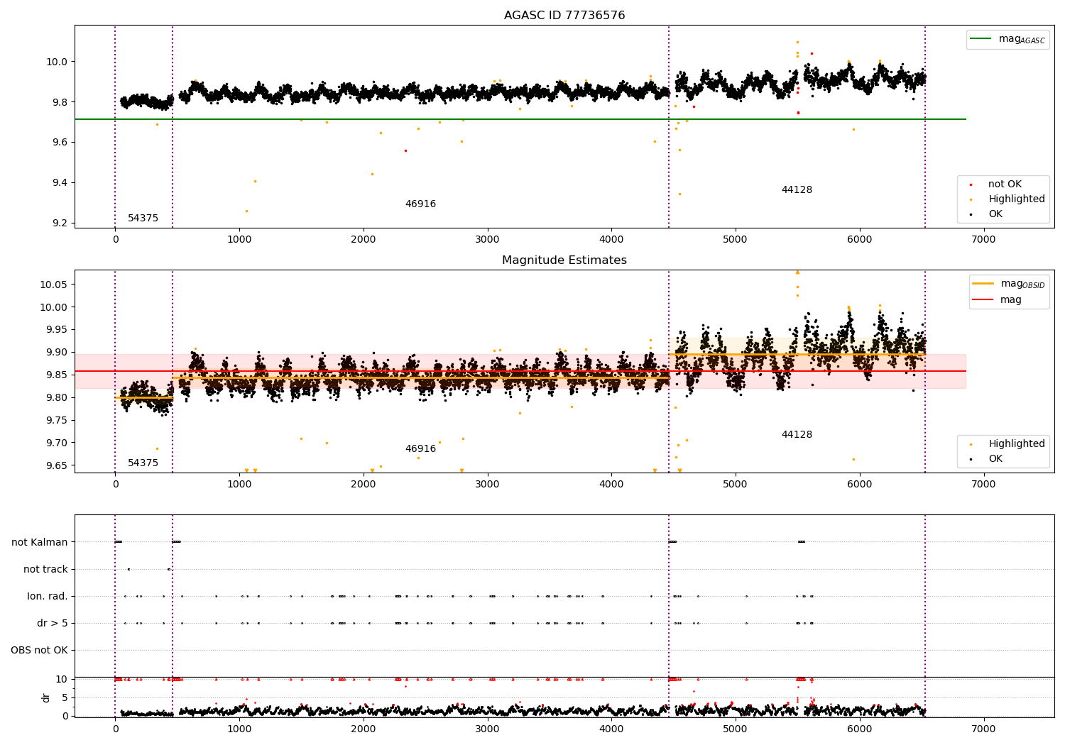Image resolution: width=1065 pixels, height=745 pixels.
Task: Click red 'mag' legend entry in middle plot
Action: pos(998,300)
